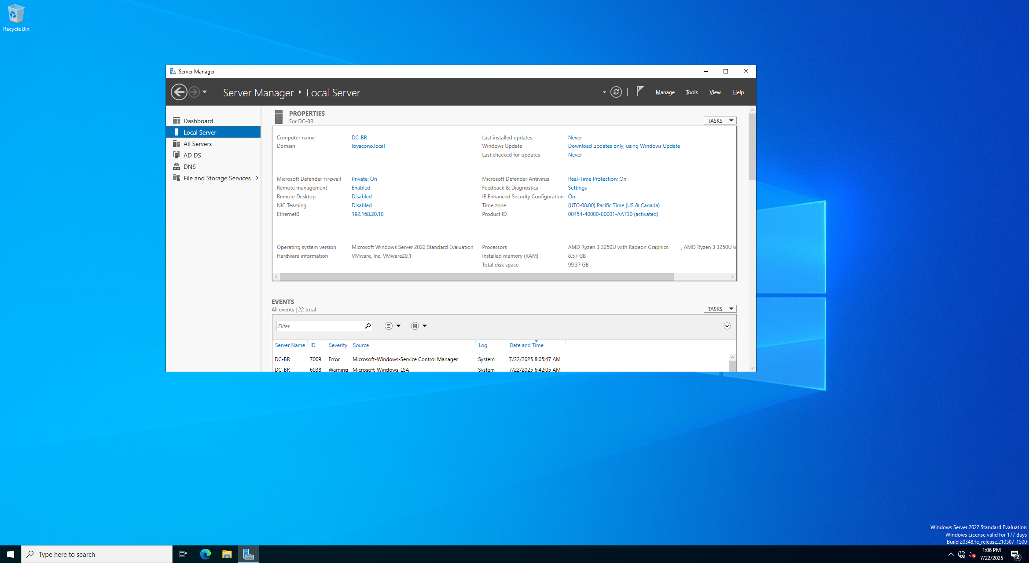This screenshot has height=563, width=1029.
Task: Click the File and Storage Services icon
Action: pos(176,178)
